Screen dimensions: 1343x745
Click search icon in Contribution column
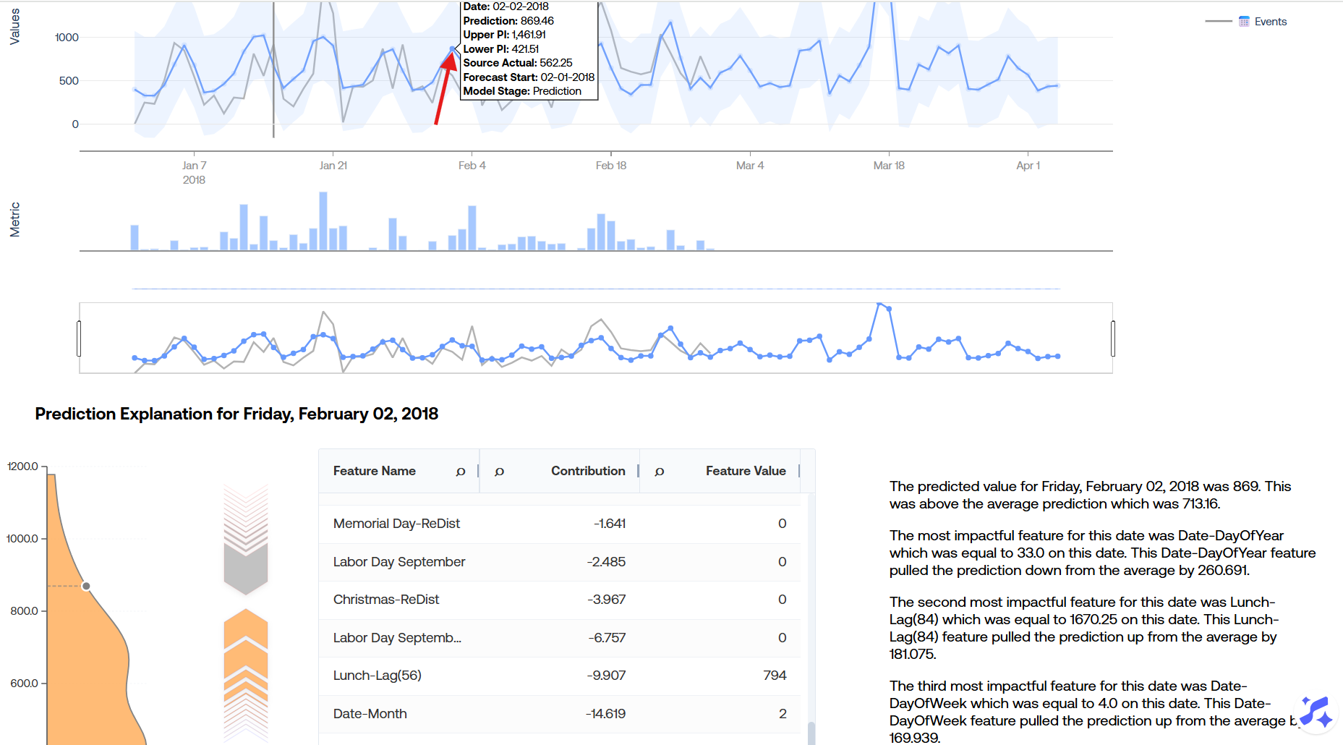pyautogui.click(x=499, y=472)
